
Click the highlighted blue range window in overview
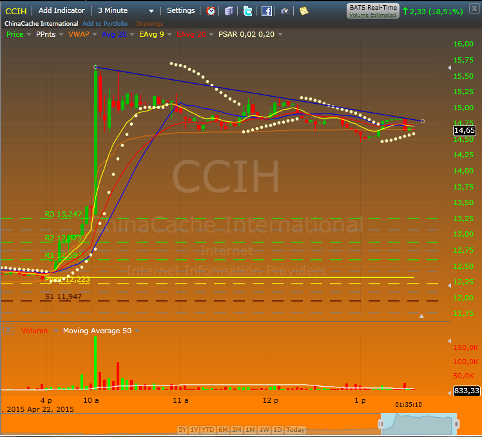pos(419,424)
